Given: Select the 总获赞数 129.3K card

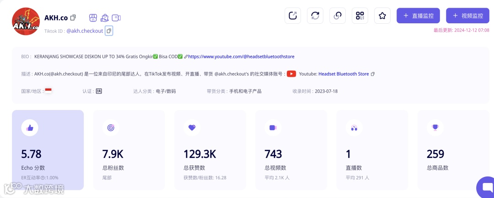Looking at the screenshot, I should [x=210, y=150].
